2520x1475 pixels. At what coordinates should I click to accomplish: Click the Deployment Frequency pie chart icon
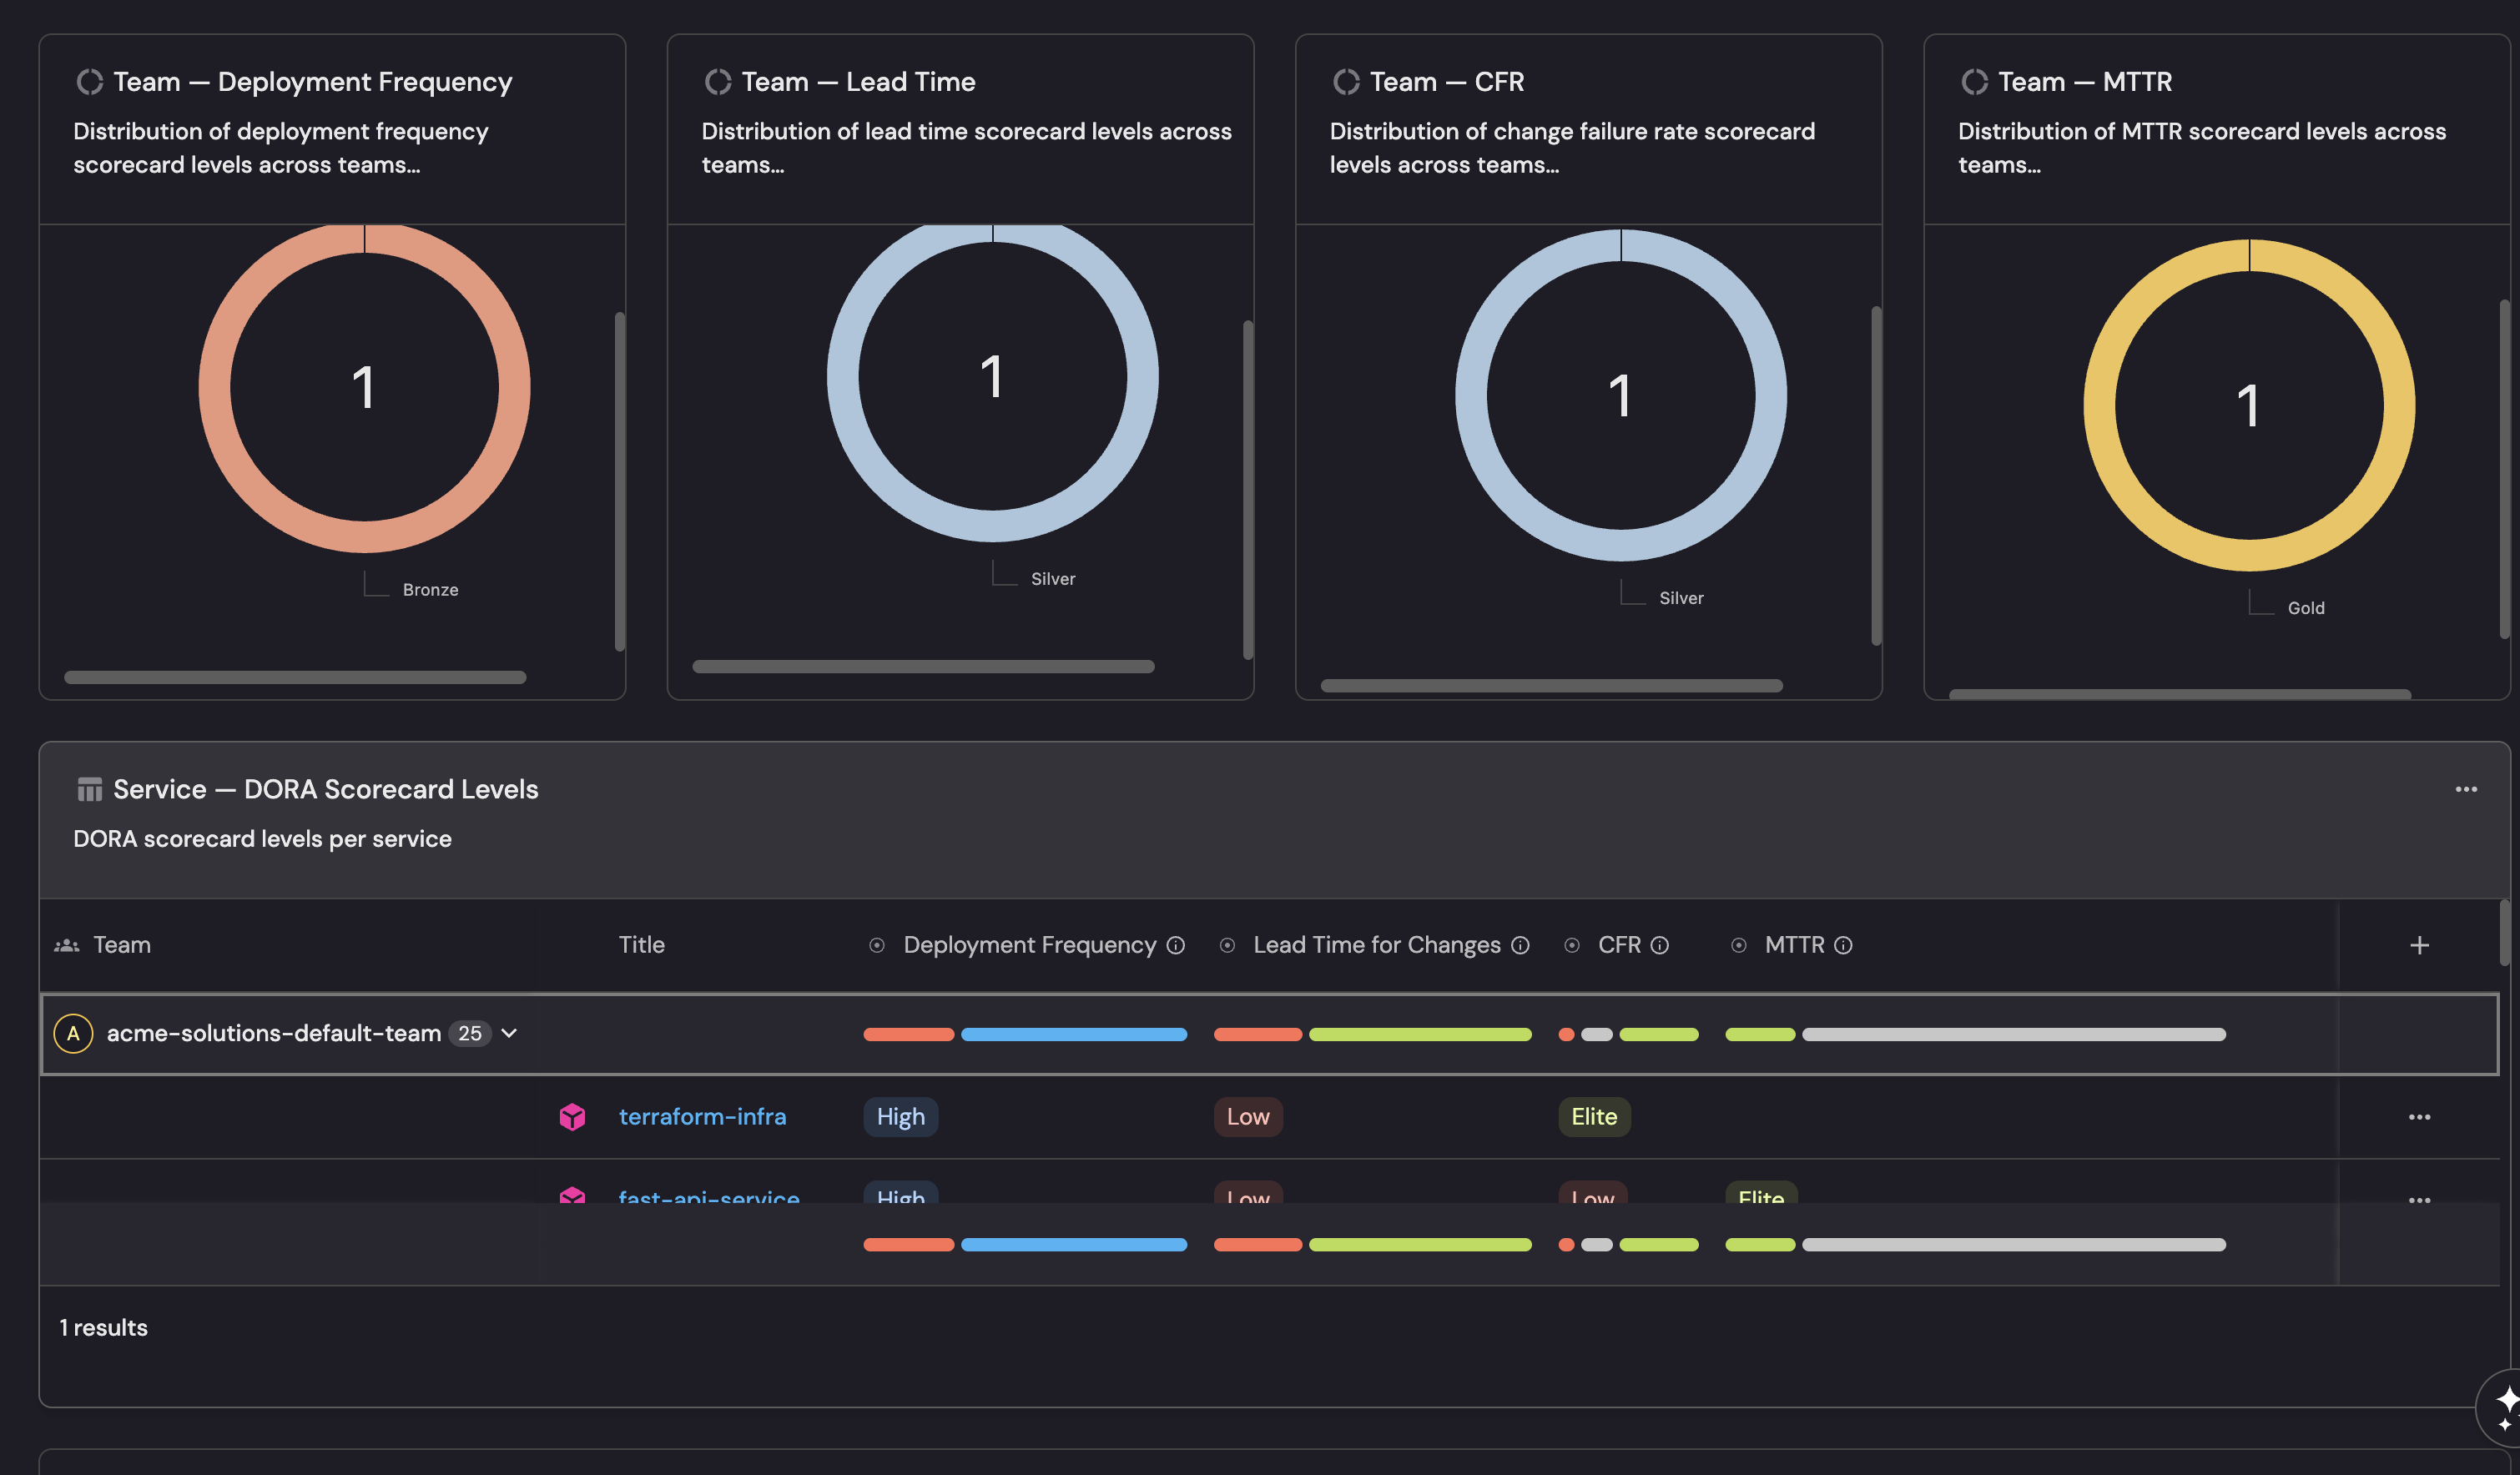90,82
